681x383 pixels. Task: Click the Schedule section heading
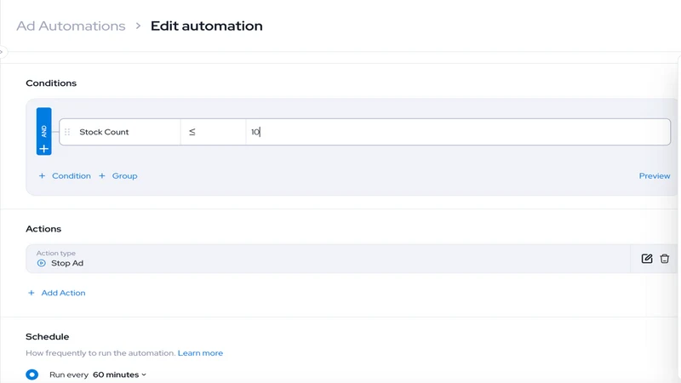click(x=48, y=336)
